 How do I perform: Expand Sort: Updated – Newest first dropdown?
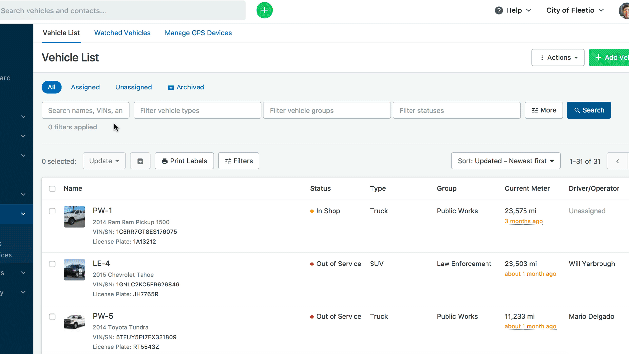[x=505, y=161]
